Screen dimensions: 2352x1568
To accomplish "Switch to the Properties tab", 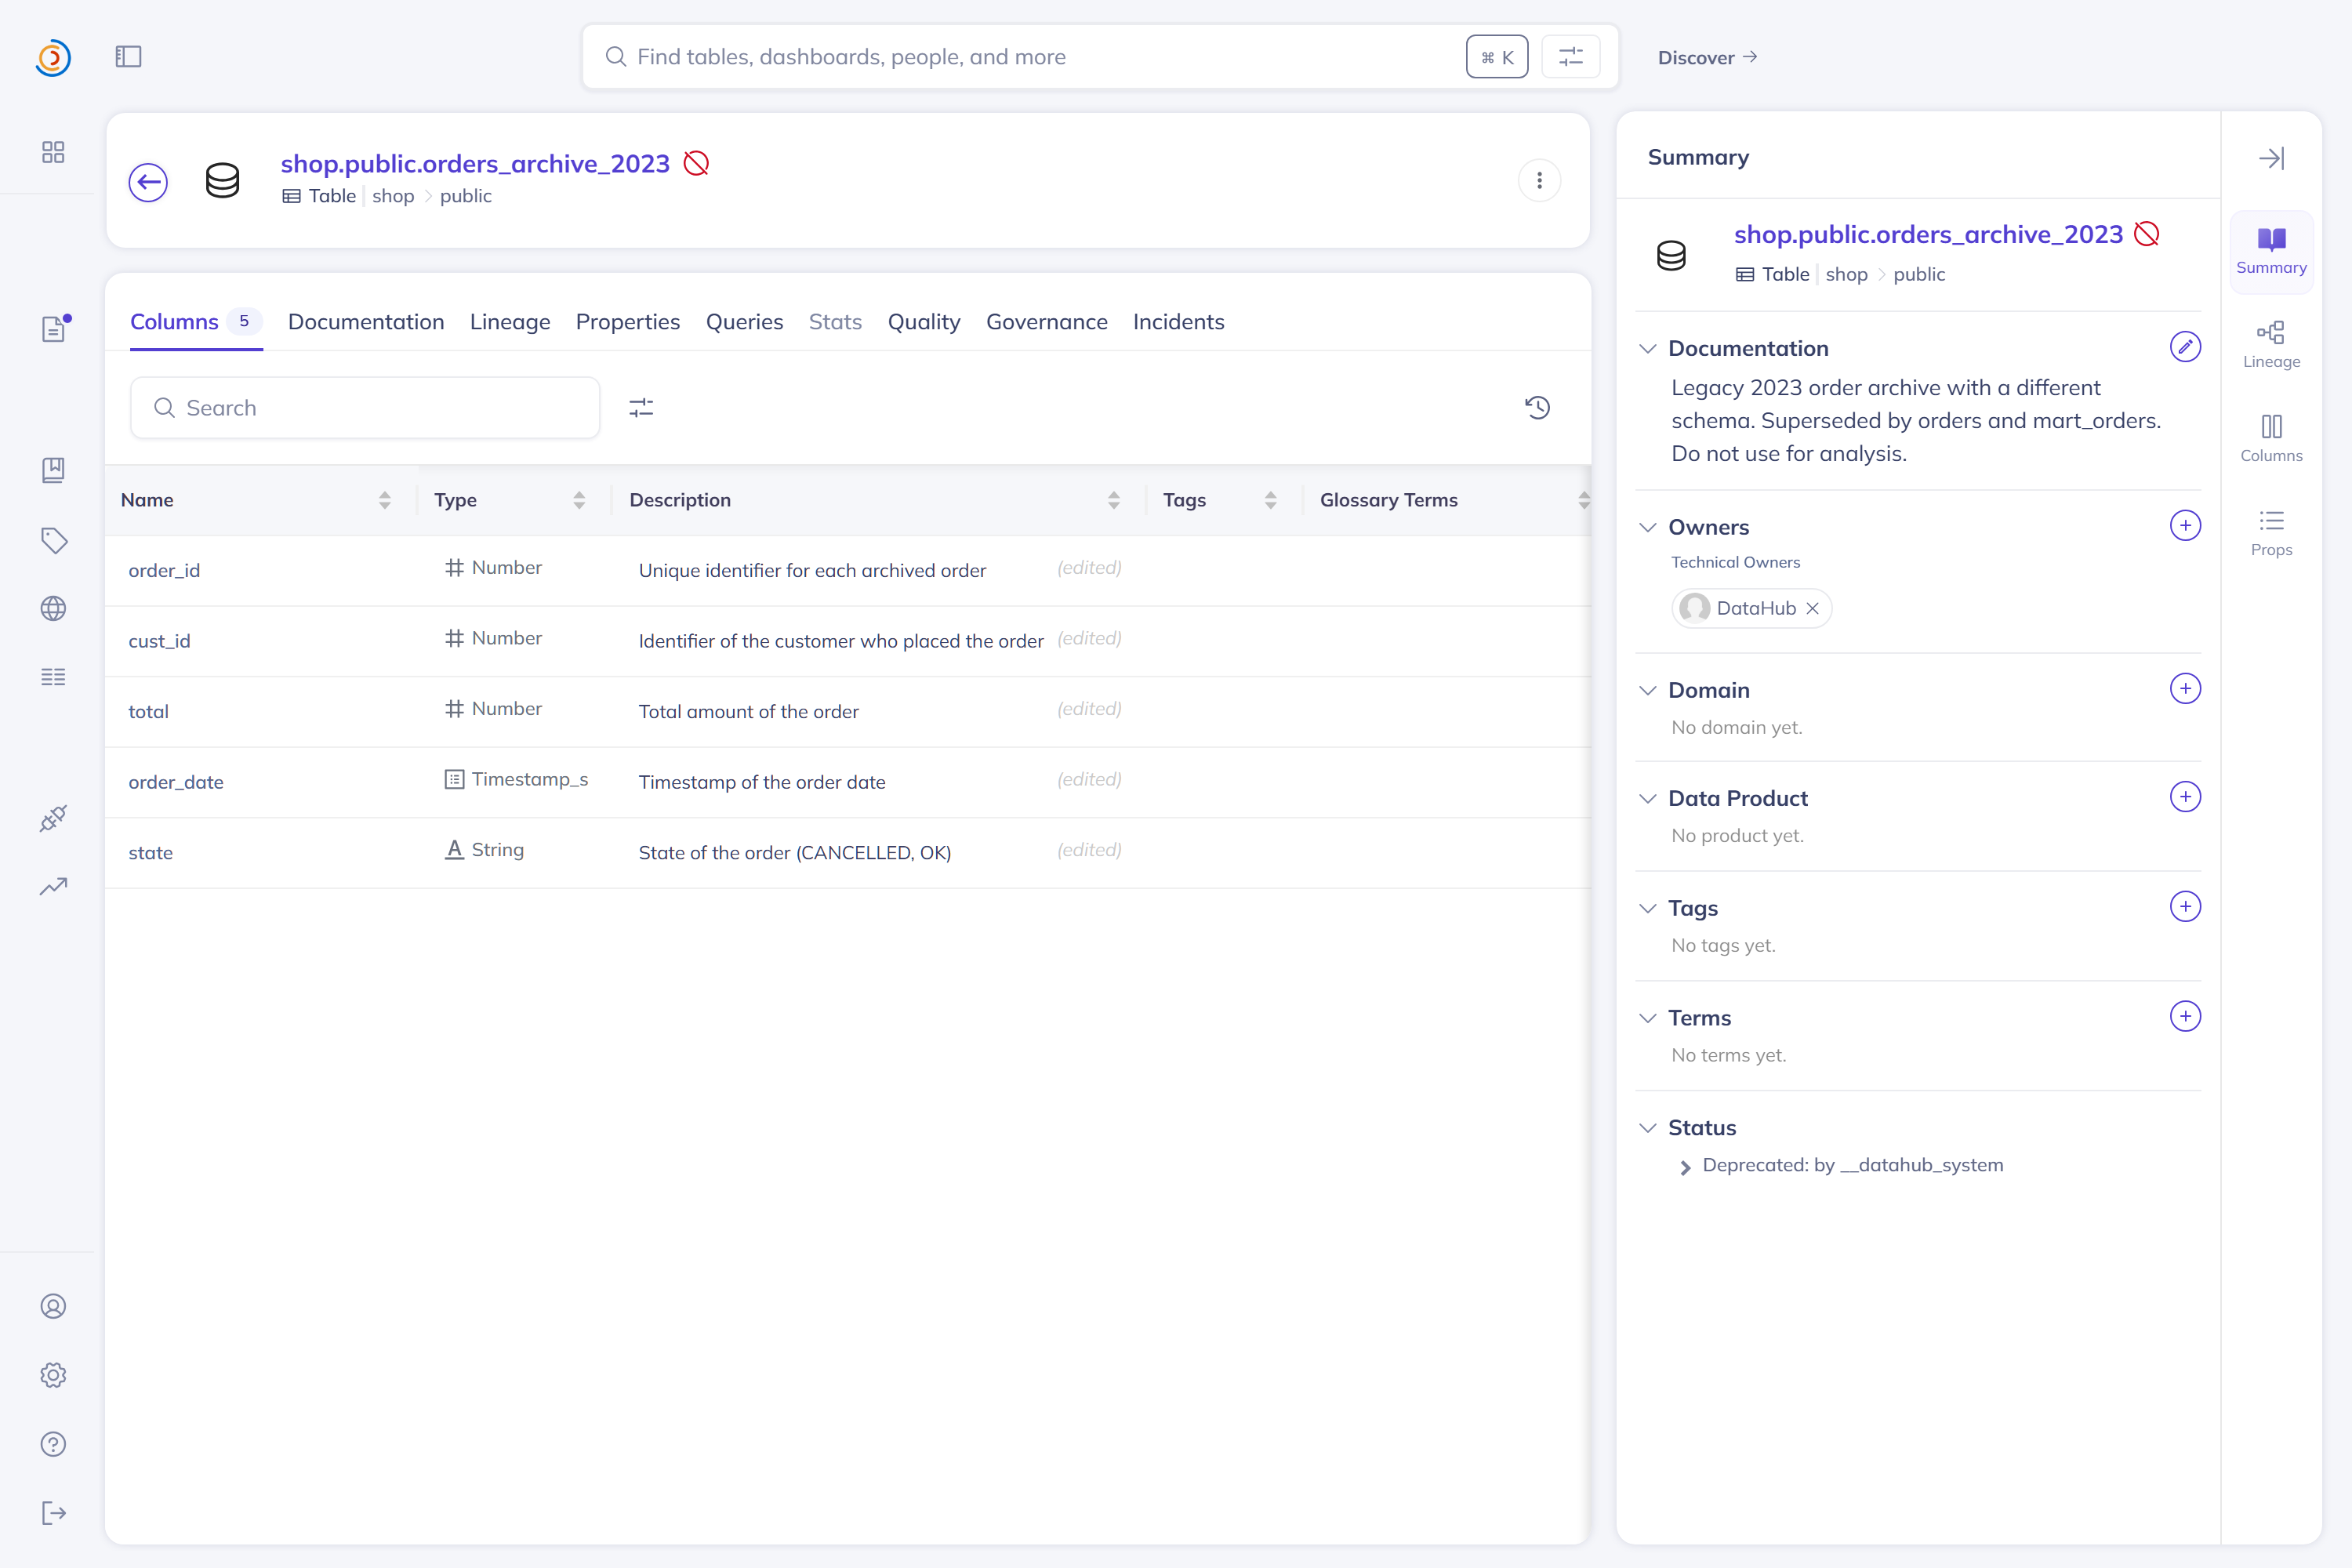I will click(628, 322).
